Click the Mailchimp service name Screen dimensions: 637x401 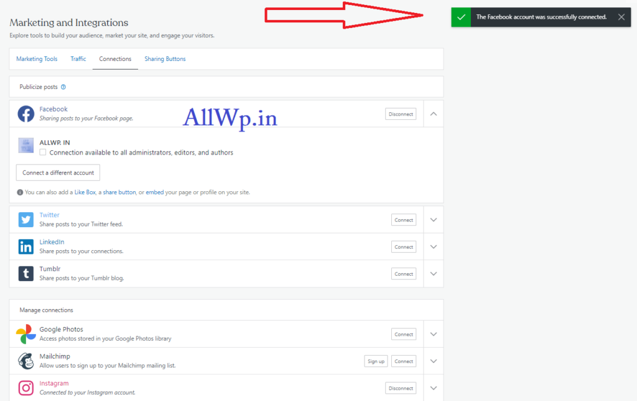tap(55, 356)
